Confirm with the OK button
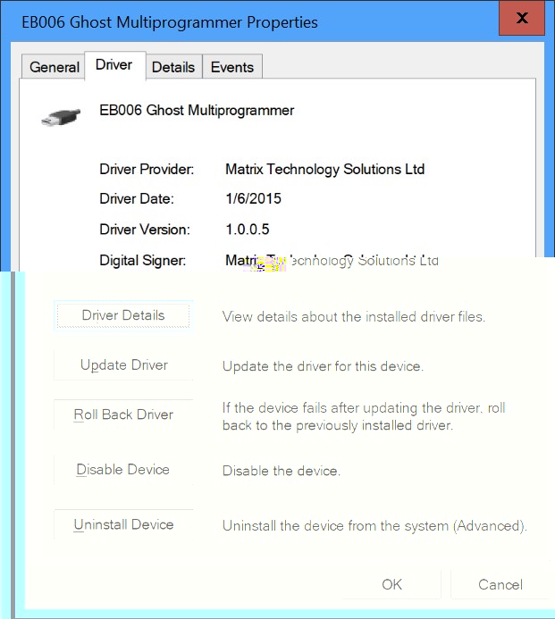Image resolution: width=555 pixels, height=619 pixels. click(x=391, y=584)
